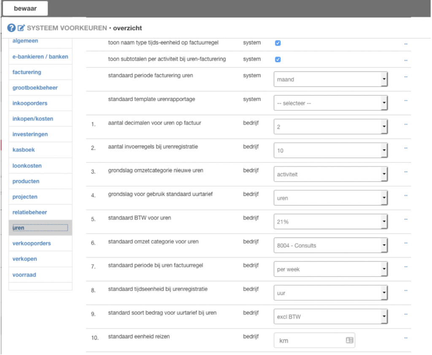Click the blue help question mark icon

tap(11, 28)
